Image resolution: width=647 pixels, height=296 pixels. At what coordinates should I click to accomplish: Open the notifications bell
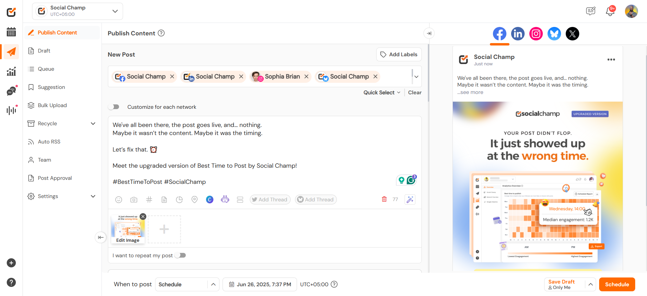610,11
